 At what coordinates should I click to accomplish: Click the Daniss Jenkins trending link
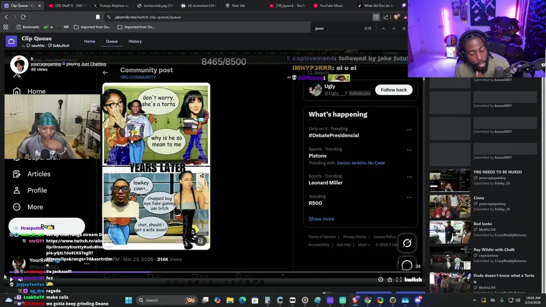pos(351,163)
